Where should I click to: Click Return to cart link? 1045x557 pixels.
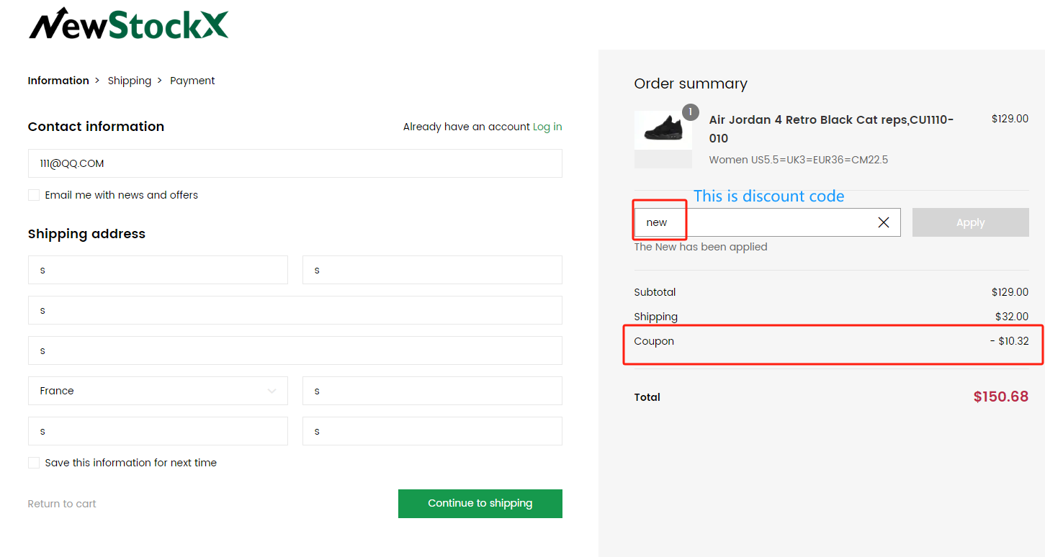point(62,504)
